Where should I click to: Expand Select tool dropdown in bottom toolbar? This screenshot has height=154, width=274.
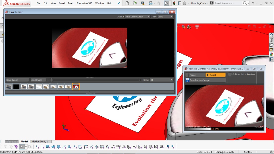pyautogui.click(x=26, y=147)
